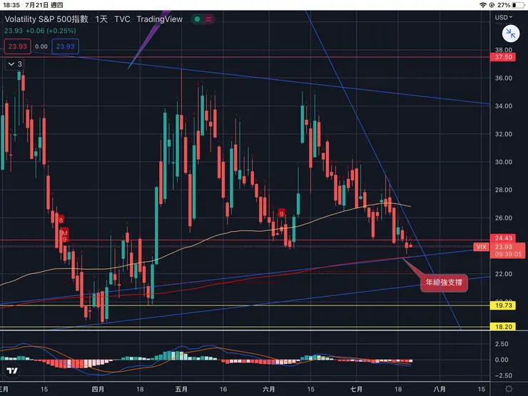Open chart settings gear icon
The width and height of the screenshot is (528, 396).
[x=509, y=389]
